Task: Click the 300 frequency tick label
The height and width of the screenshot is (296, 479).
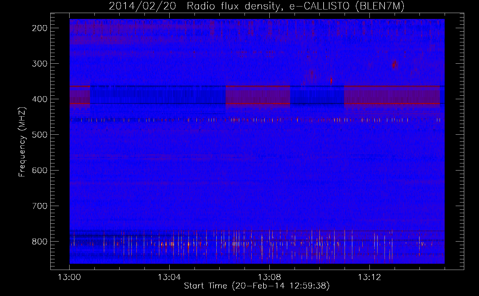Action: click(39, 64)
